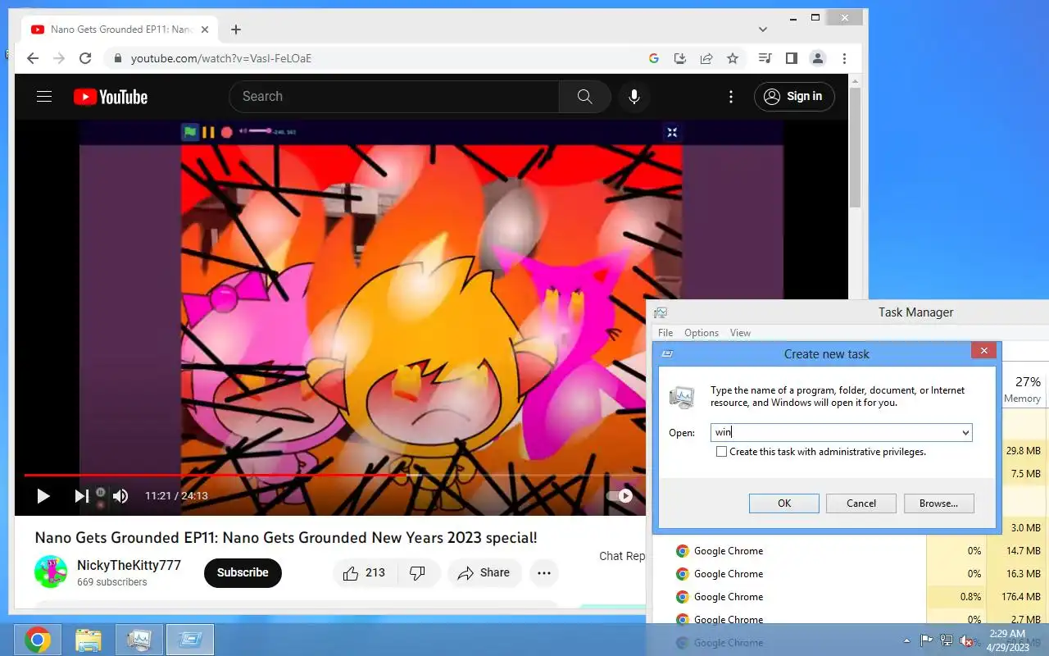1049x656 pixels.
Task: Close the Nano Gets Grounded tab
Action: point(205,30)
